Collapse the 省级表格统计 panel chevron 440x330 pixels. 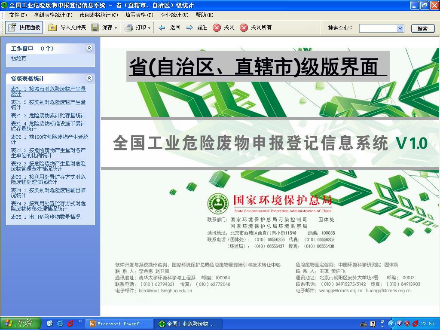(89, 78)
